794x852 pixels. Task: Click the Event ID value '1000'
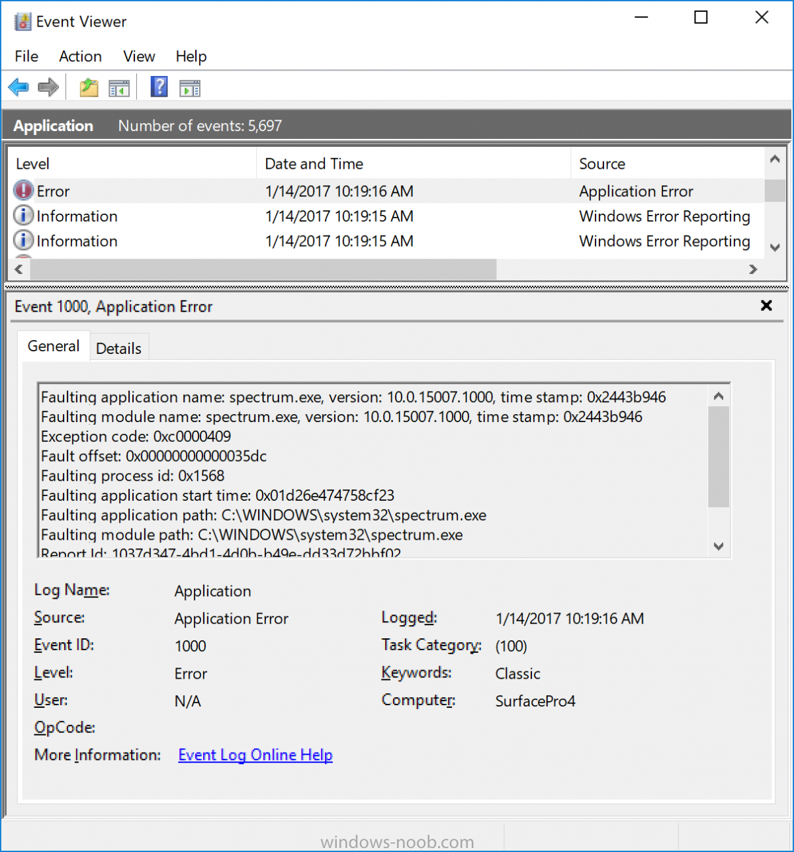[x=191, y=646]
